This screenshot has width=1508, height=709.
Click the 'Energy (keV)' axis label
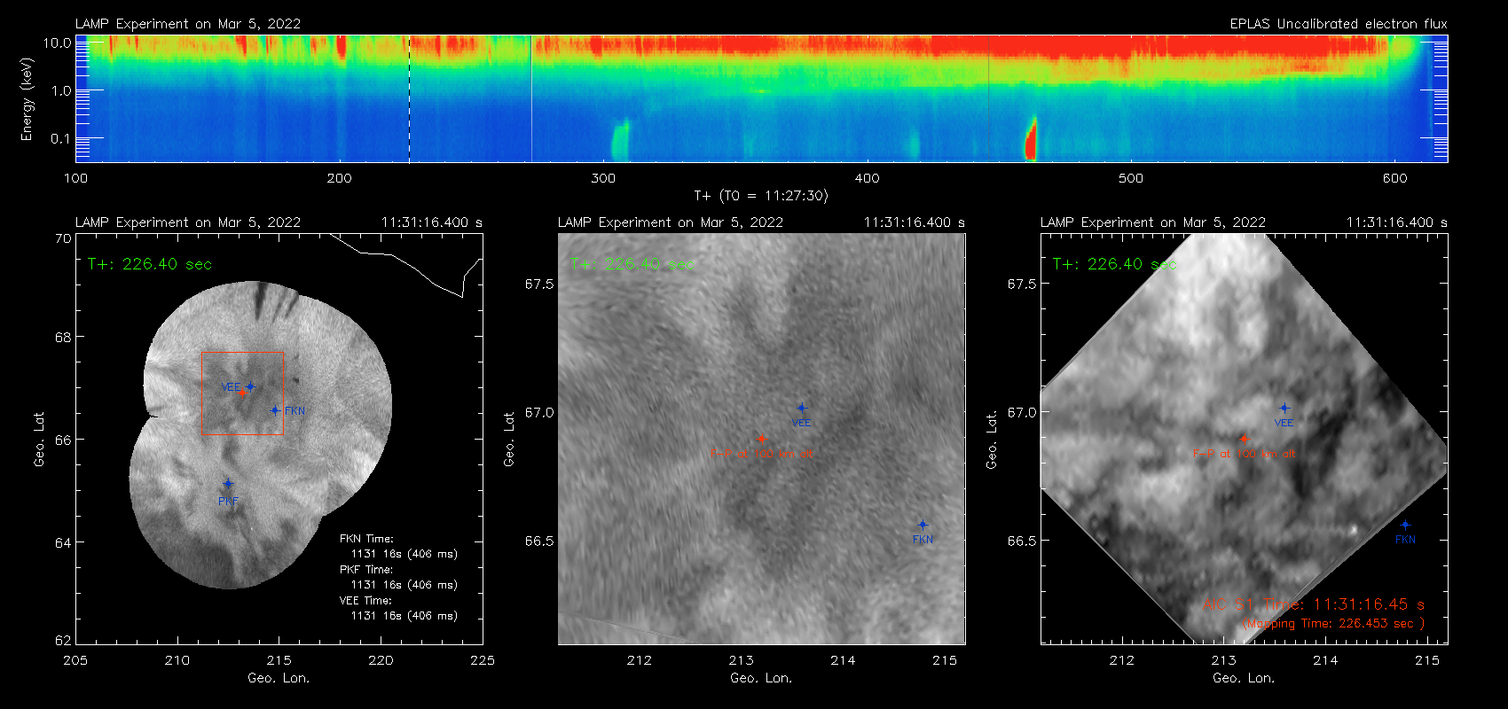click(27, 99)
